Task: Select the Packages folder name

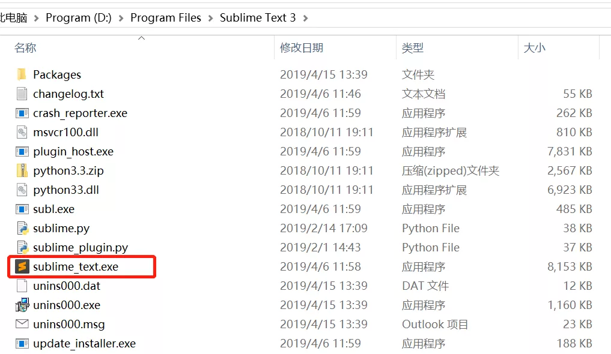Action: pos(57,74)
